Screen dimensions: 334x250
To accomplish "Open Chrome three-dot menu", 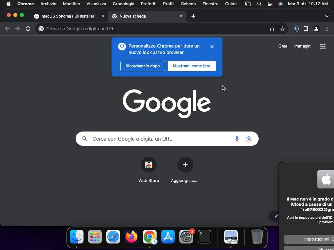I will coord(327,29).
